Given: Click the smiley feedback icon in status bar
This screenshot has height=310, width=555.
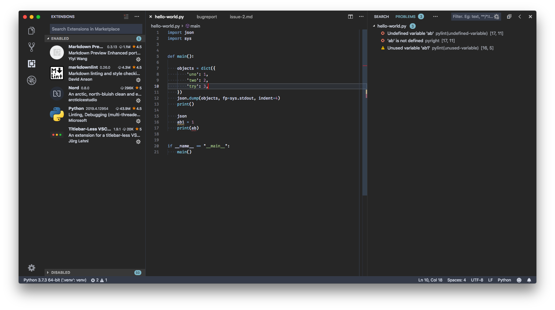Looking at the screenshot, I should click(519, 280).
